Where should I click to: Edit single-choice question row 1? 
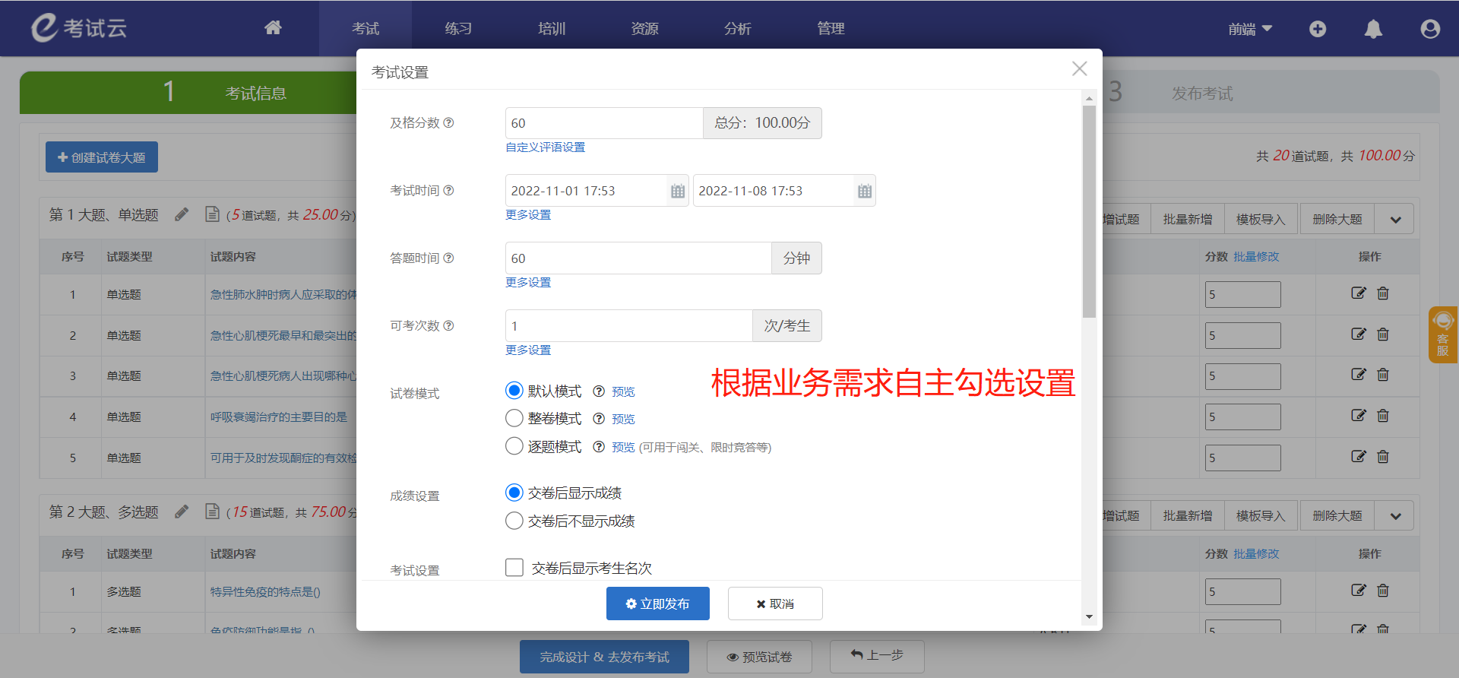(1359, 293)
